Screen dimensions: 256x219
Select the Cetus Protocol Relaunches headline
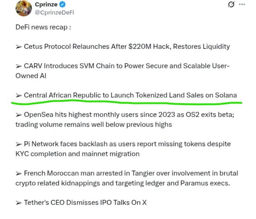(127, 47)
